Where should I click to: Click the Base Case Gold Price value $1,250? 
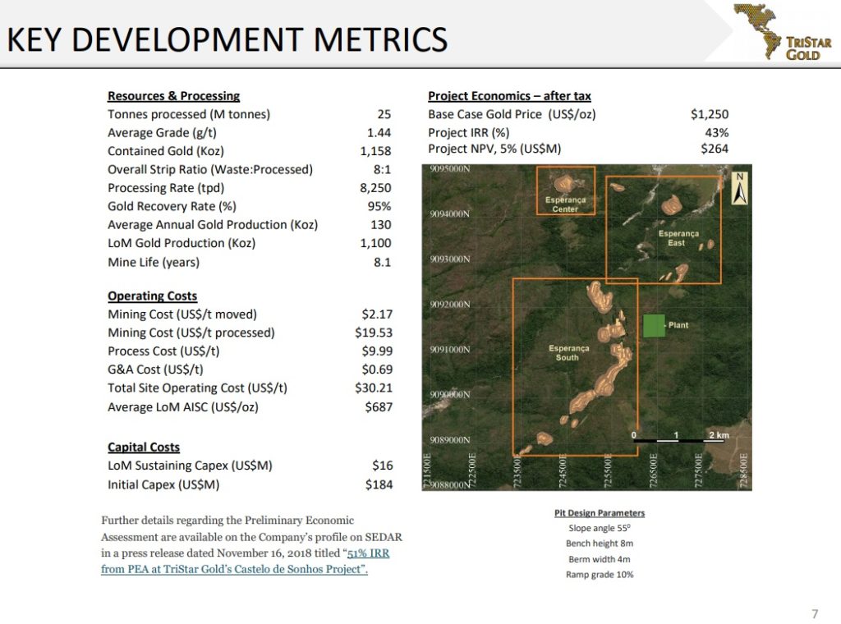(x=710, y=114)
